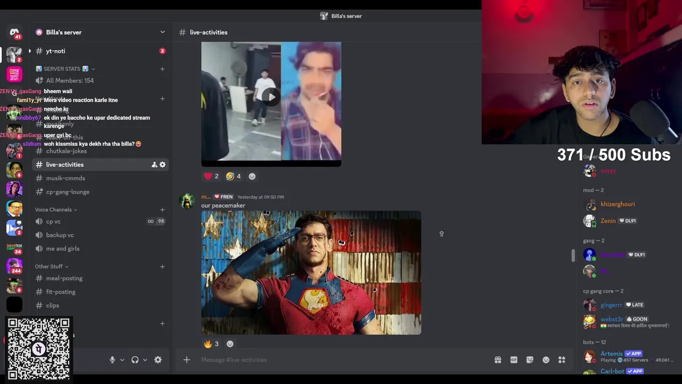Screen dimensions: 682x384
Task: Add channel to SERVER STATS category
Action: 163,69
